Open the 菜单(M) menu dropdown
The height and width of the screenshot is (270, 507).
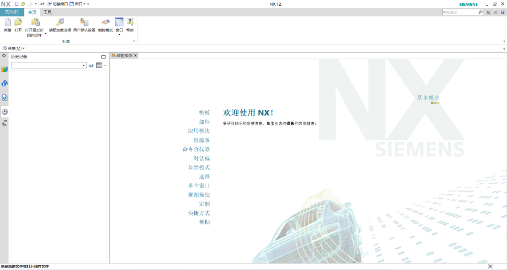(14, 48)
